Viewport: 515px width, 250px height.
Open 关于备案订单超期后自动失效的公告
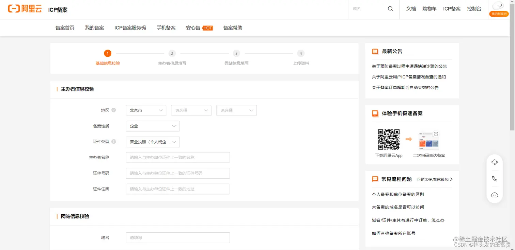(405, 88)
